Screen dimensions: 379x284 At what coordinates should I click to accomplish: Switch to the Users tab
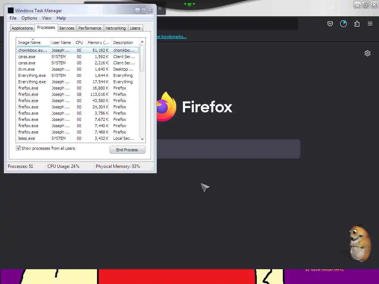[135, 28]
